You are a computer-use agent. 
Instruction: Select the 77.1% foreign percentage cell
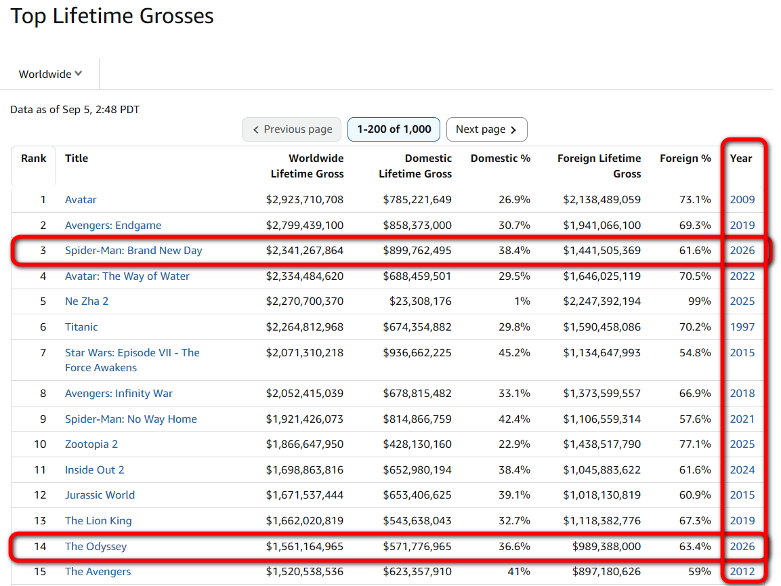(x=695, y=444)
